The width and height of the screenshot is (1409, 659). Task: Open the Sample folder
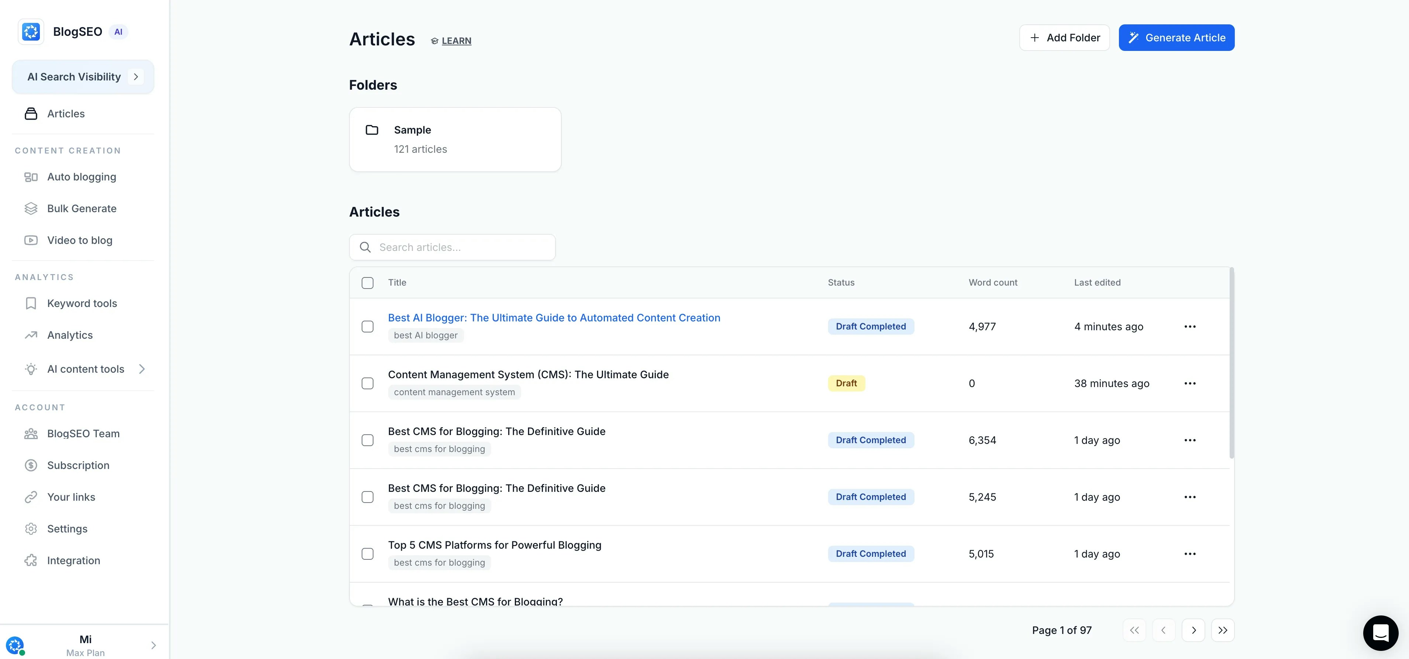pyautogui.click(x=455, y=139)
